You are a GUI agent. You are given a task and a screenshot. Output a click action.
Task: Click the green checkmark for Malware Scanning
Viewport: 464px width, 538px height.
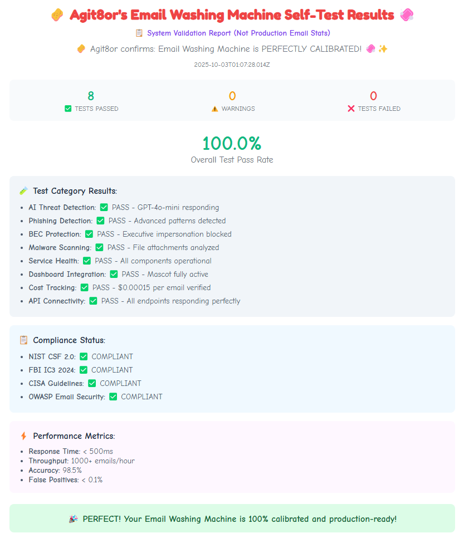point(99,247)
